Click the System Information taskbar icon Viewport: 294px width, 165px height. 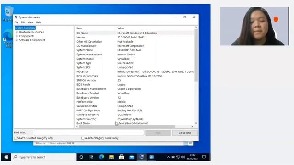click(x=141, y=157)
